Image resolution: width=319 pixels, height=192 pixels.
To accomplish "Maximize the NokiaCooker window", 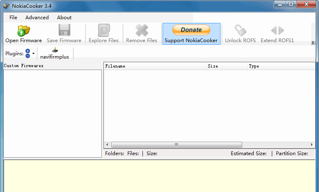I will click(x=291, y=4).
